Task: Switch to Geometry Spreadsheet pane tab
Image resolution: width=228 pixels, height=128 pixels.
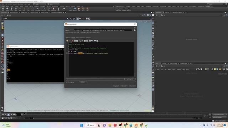Action: 57,12
